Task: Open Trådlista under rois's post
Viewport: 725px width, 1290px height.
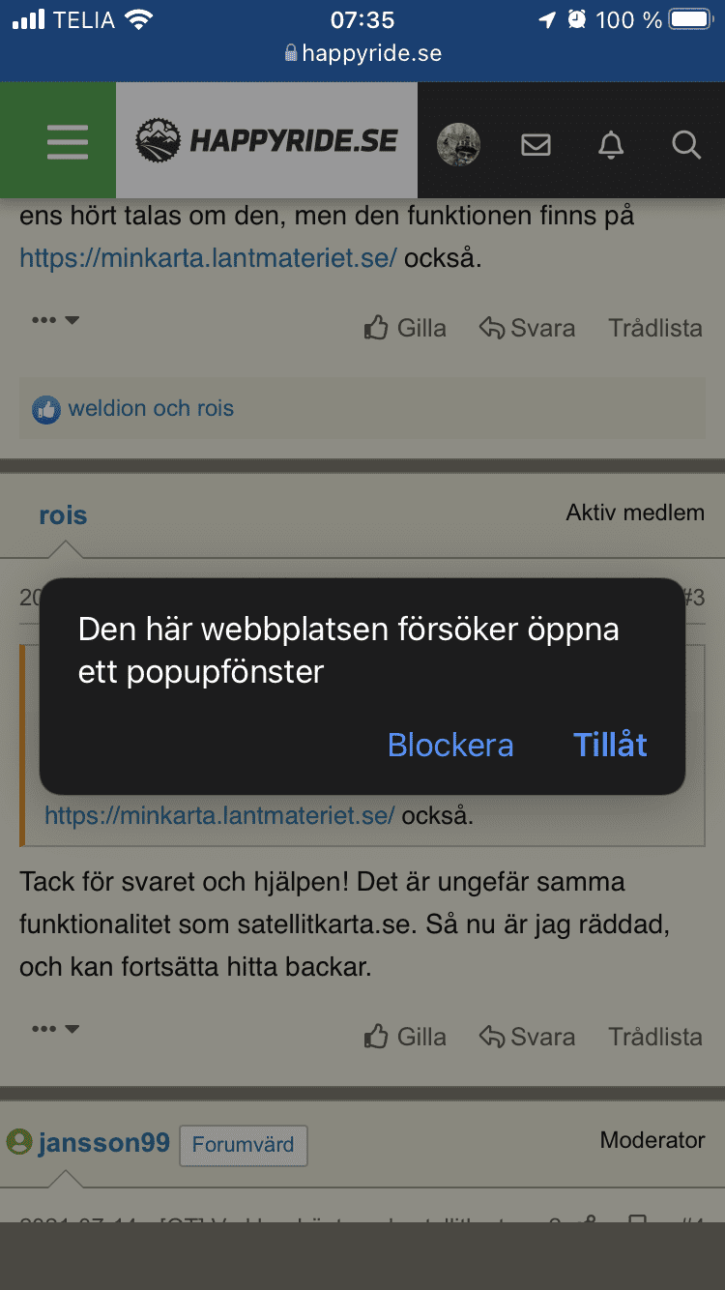Action: coord(654,1037)
